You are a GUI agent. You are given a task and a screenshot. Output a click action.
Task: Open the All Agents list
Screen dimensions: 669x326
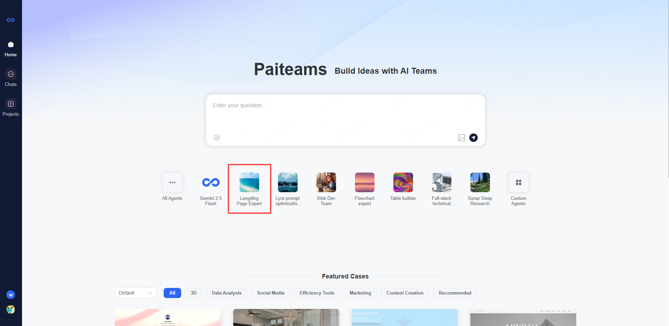tap(172, 183)
